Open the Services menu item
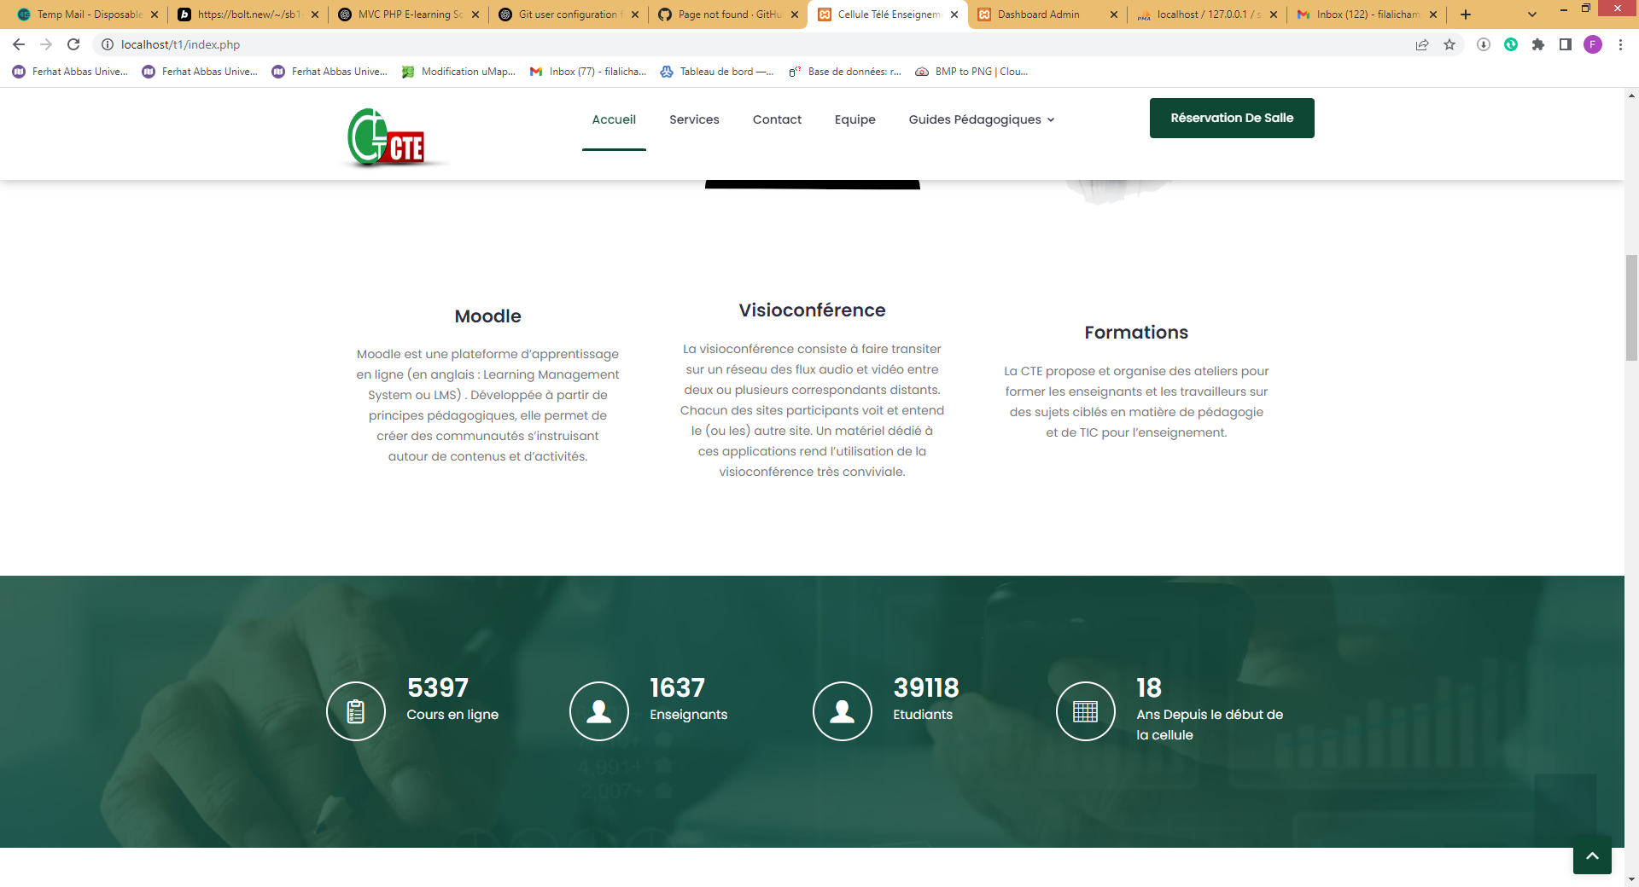 point(694,119)
